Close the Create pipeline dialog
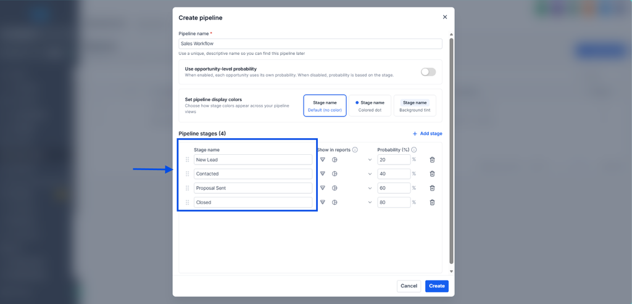This screenshot has height=304, width=632. pyautogui.click(x=445, y=17)
